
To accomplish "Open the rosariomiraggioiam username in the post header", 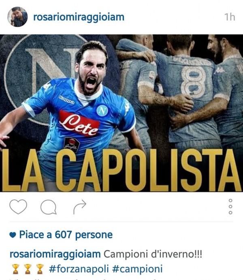I will coord(79,17).
